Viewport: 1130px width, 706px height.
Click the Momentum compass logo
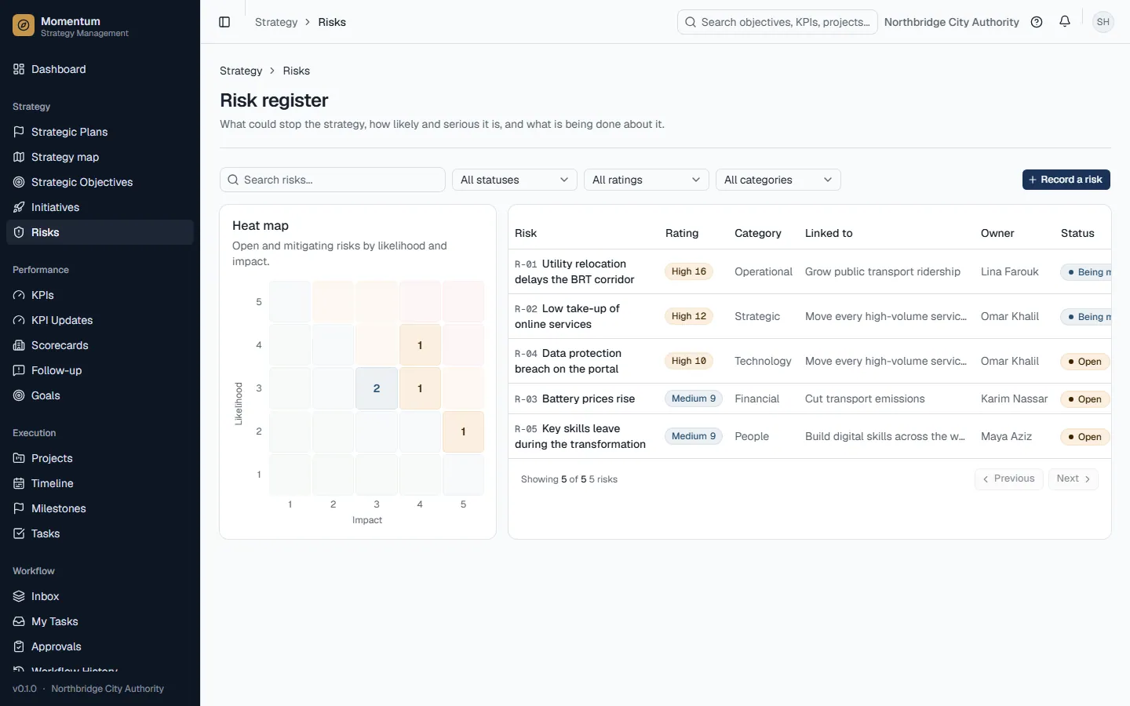coord(24,26)
